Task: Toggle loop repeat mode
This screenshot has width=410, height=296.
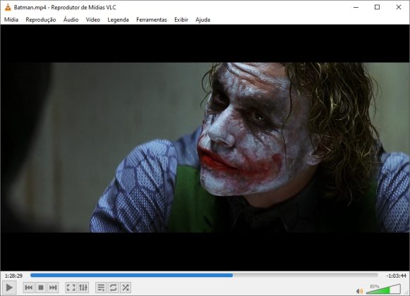Action: (x=113, y=288)
